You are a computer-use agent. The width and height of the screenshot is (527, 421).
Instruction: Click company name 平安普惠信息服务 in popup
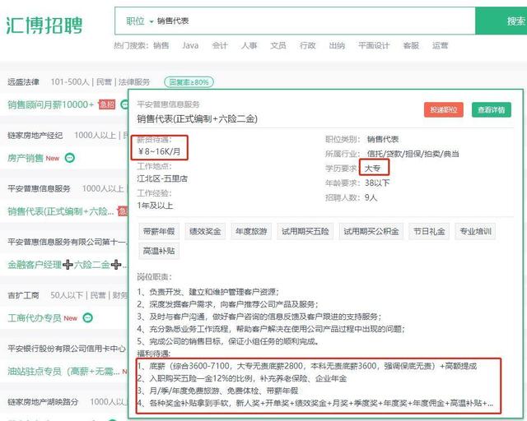coord(168,104)
